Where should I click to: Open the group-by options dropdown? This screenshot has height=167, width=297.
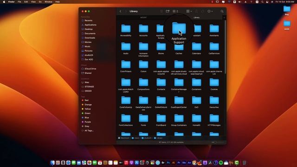point(189,11)
